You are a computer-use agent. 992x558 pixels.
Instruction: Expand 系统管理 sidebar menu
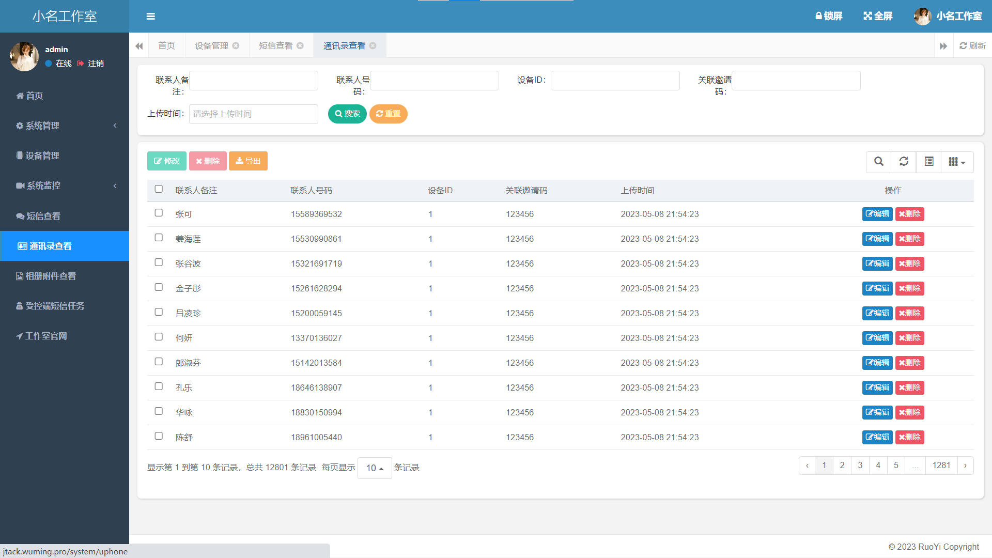65,126
